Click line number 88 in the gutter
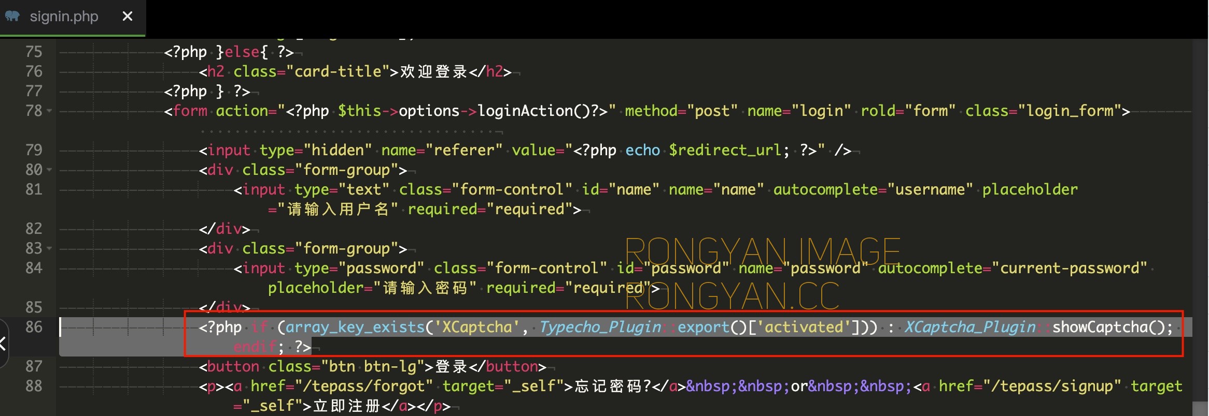The width and height of the screenshot is (1209, 416). pos(34,386)
